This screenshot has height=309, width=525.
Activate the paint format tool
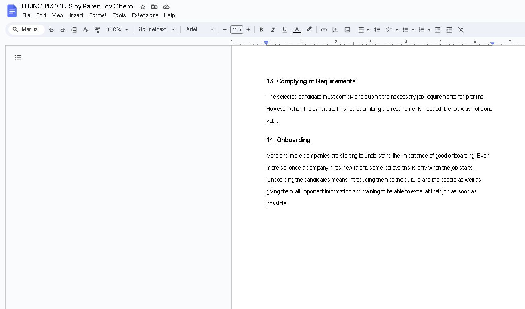point(98,30)
